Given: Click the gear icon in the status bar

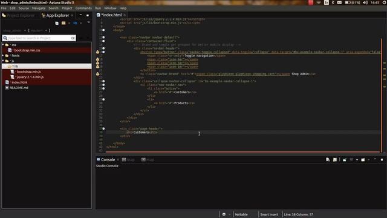Looking at the screenshot, I should pyautogui.click(x=224, y=214).
